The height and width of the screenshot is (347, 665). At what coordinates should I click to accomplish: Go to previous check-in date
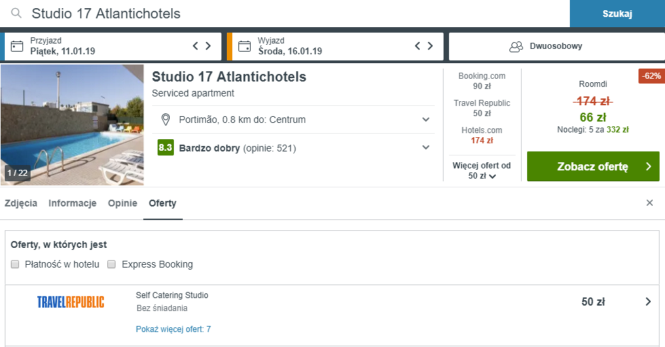coord(196,45)
